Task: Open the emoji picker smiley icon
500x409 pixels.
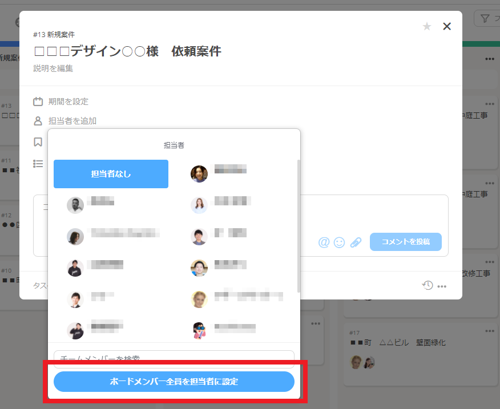Action: [x=339, y=242]
